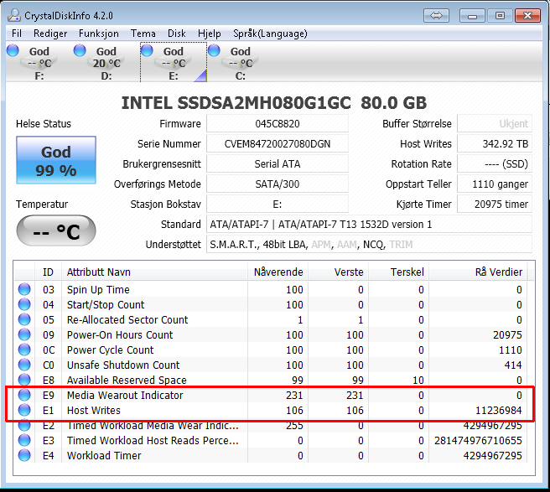Click the status orb for Available Reserved Space

(x=24, y=380)
